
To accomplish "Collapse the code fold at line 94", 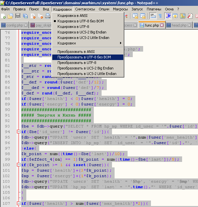I will (19, 132).
